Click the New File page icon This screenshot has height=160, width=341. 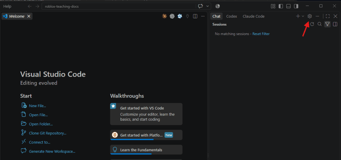(x=24, y=105)
